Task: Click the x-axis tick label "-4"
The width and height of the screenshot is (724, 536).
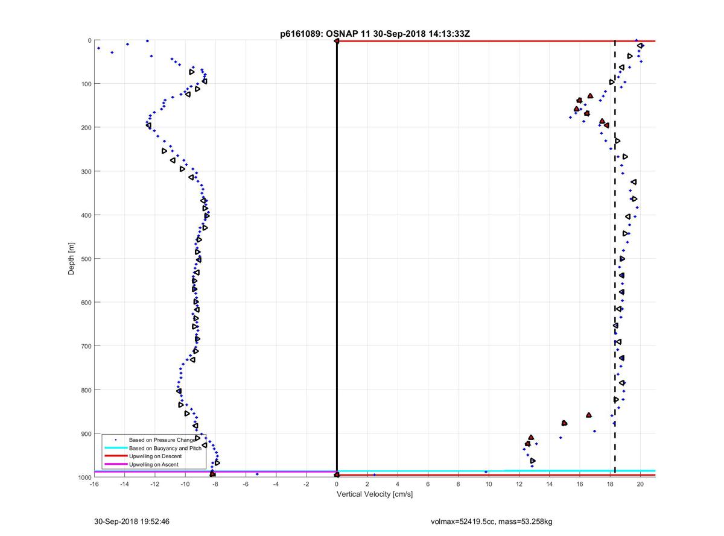Action: 276,484
